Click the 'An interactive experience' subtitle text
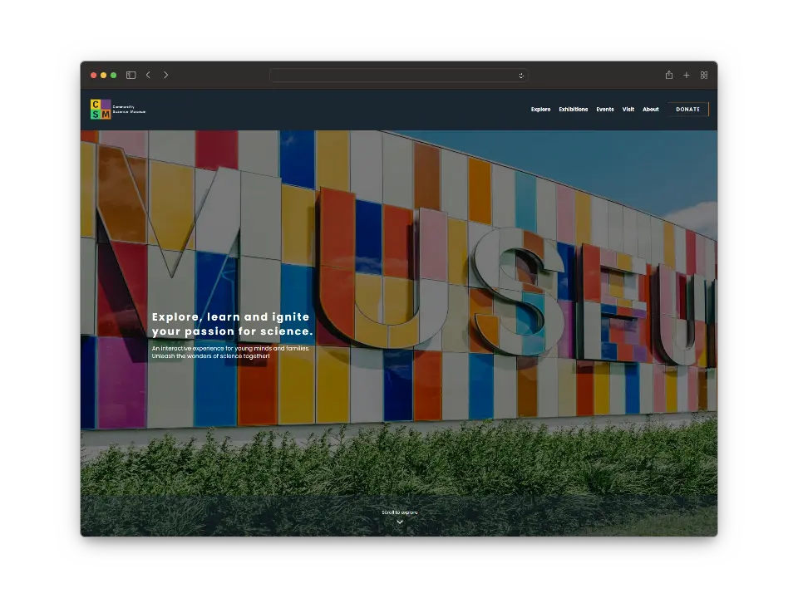Viewport: 798px width, 598px height. point(230,352)
